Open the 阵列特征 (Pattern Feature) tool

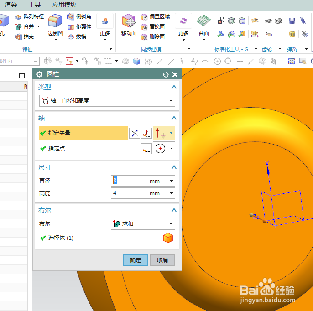pos(29,16)
